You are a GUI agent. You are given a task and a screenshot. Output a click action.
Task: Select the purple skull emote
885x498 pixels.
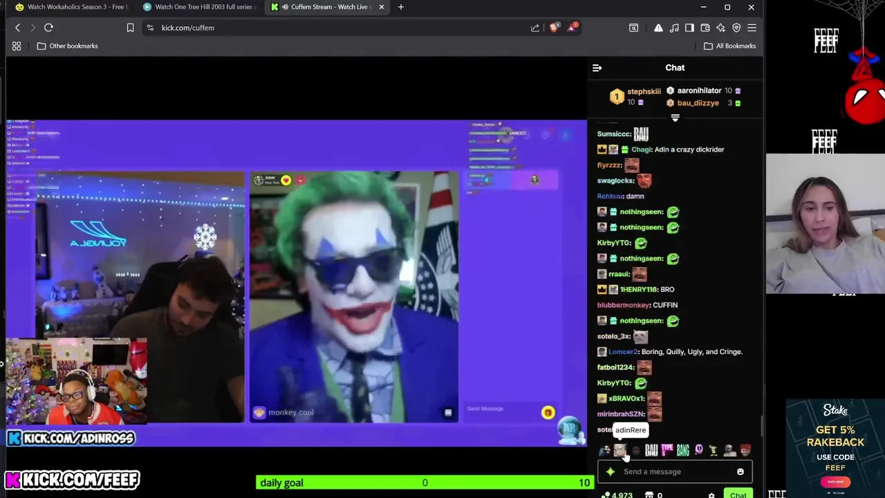coord(699,451)
